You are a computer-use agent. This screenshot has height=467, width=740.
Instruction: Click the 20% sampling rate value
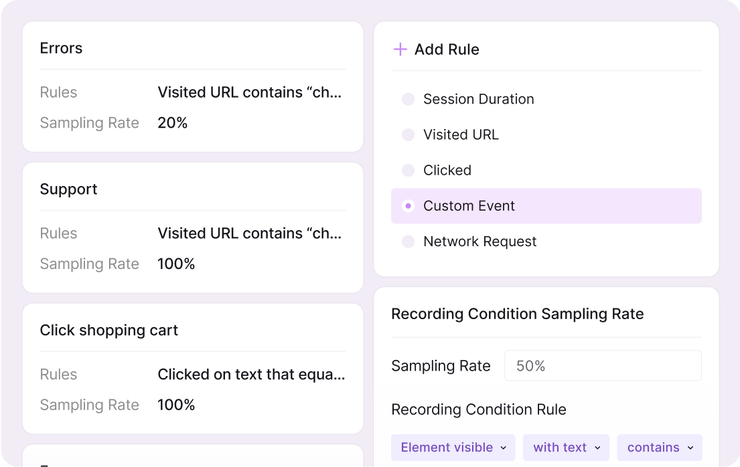(172, 123)
